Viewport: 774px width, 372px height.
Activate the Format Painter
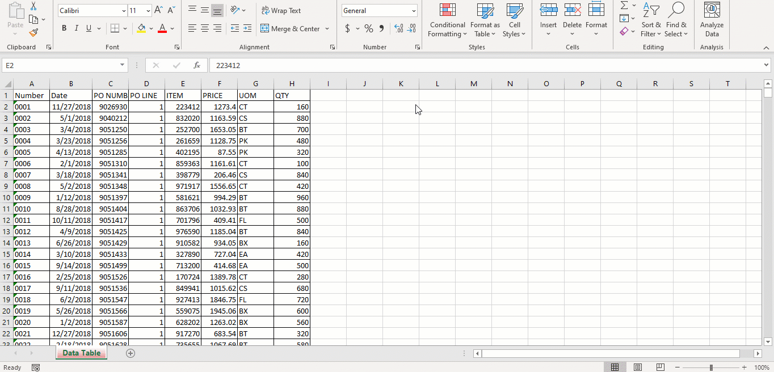point(34,33)
